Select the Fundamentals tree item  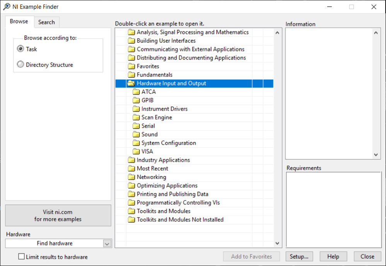155,75
